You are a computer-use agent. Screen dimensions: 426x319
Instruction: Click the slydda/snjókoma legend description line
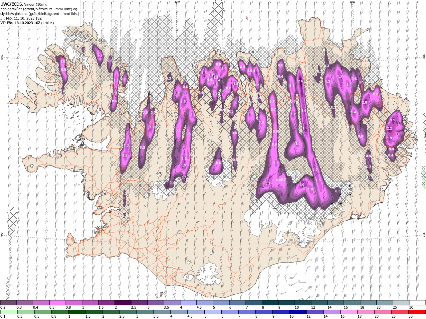[39, 14]
